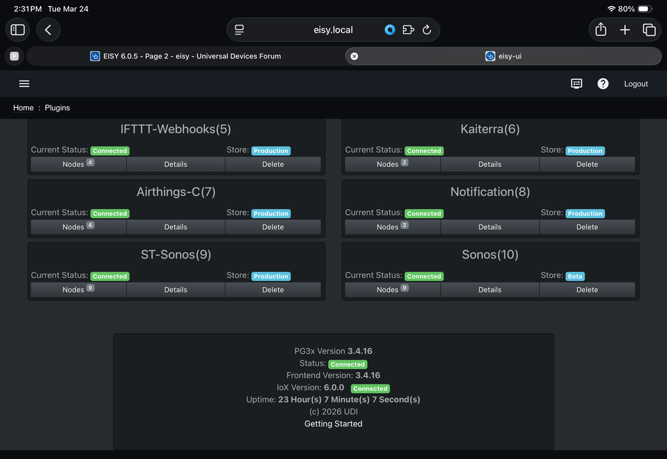Open the hamburger navigation menu
This screenshot has width=667, height=459.
coord(24,84)
